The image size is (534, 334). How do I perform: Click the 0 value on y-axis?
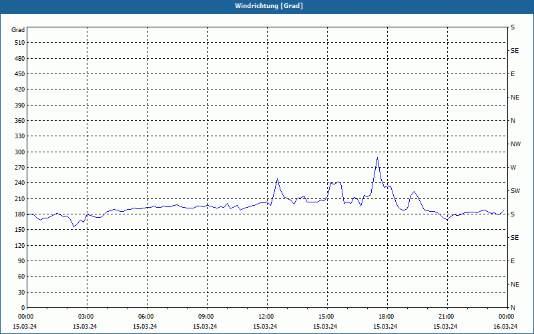pyautogui.click(x=22, y=307)
